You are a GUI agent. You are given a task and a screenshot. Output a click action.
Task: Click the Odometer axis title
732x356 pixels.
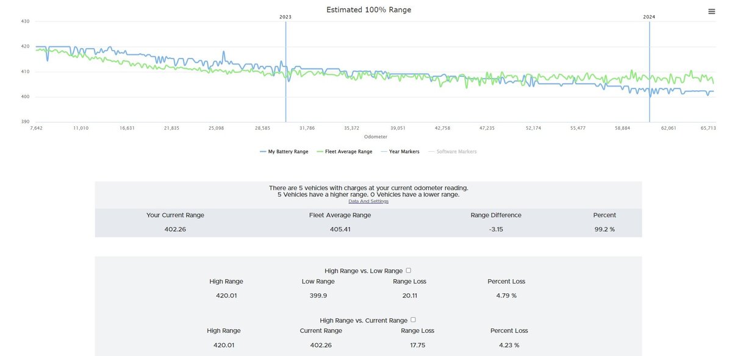click(376, 137)
